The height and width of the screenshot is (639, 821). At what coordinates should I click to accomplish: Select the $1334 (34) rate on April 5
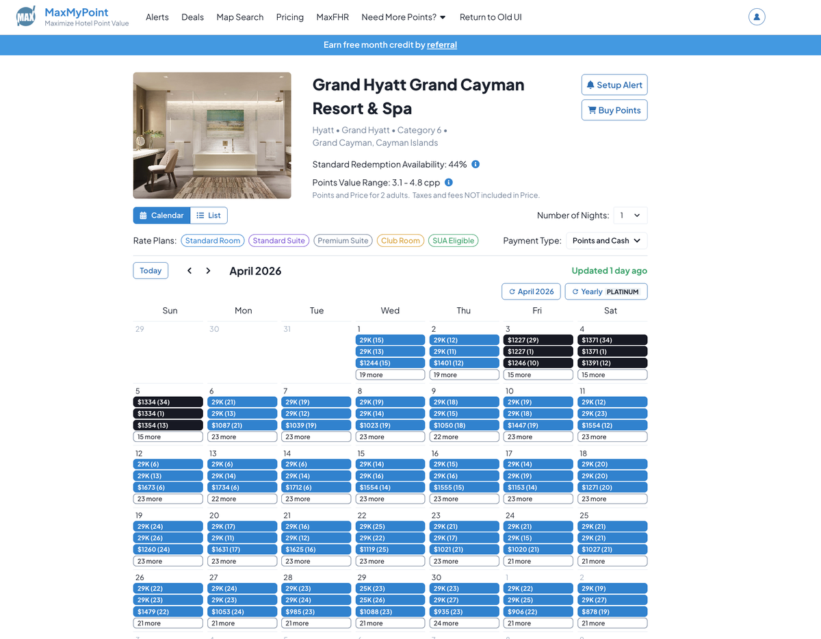point(168,402)
